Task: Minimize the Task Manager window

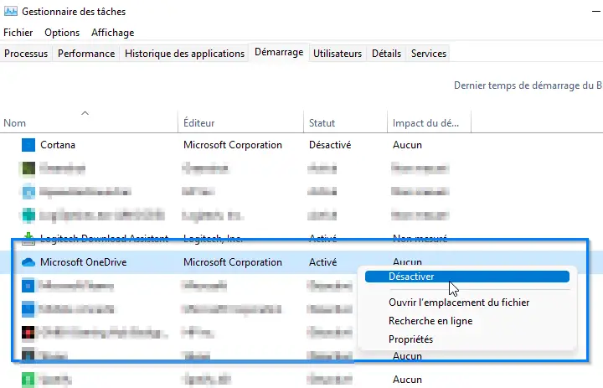Action: [596, 12]
